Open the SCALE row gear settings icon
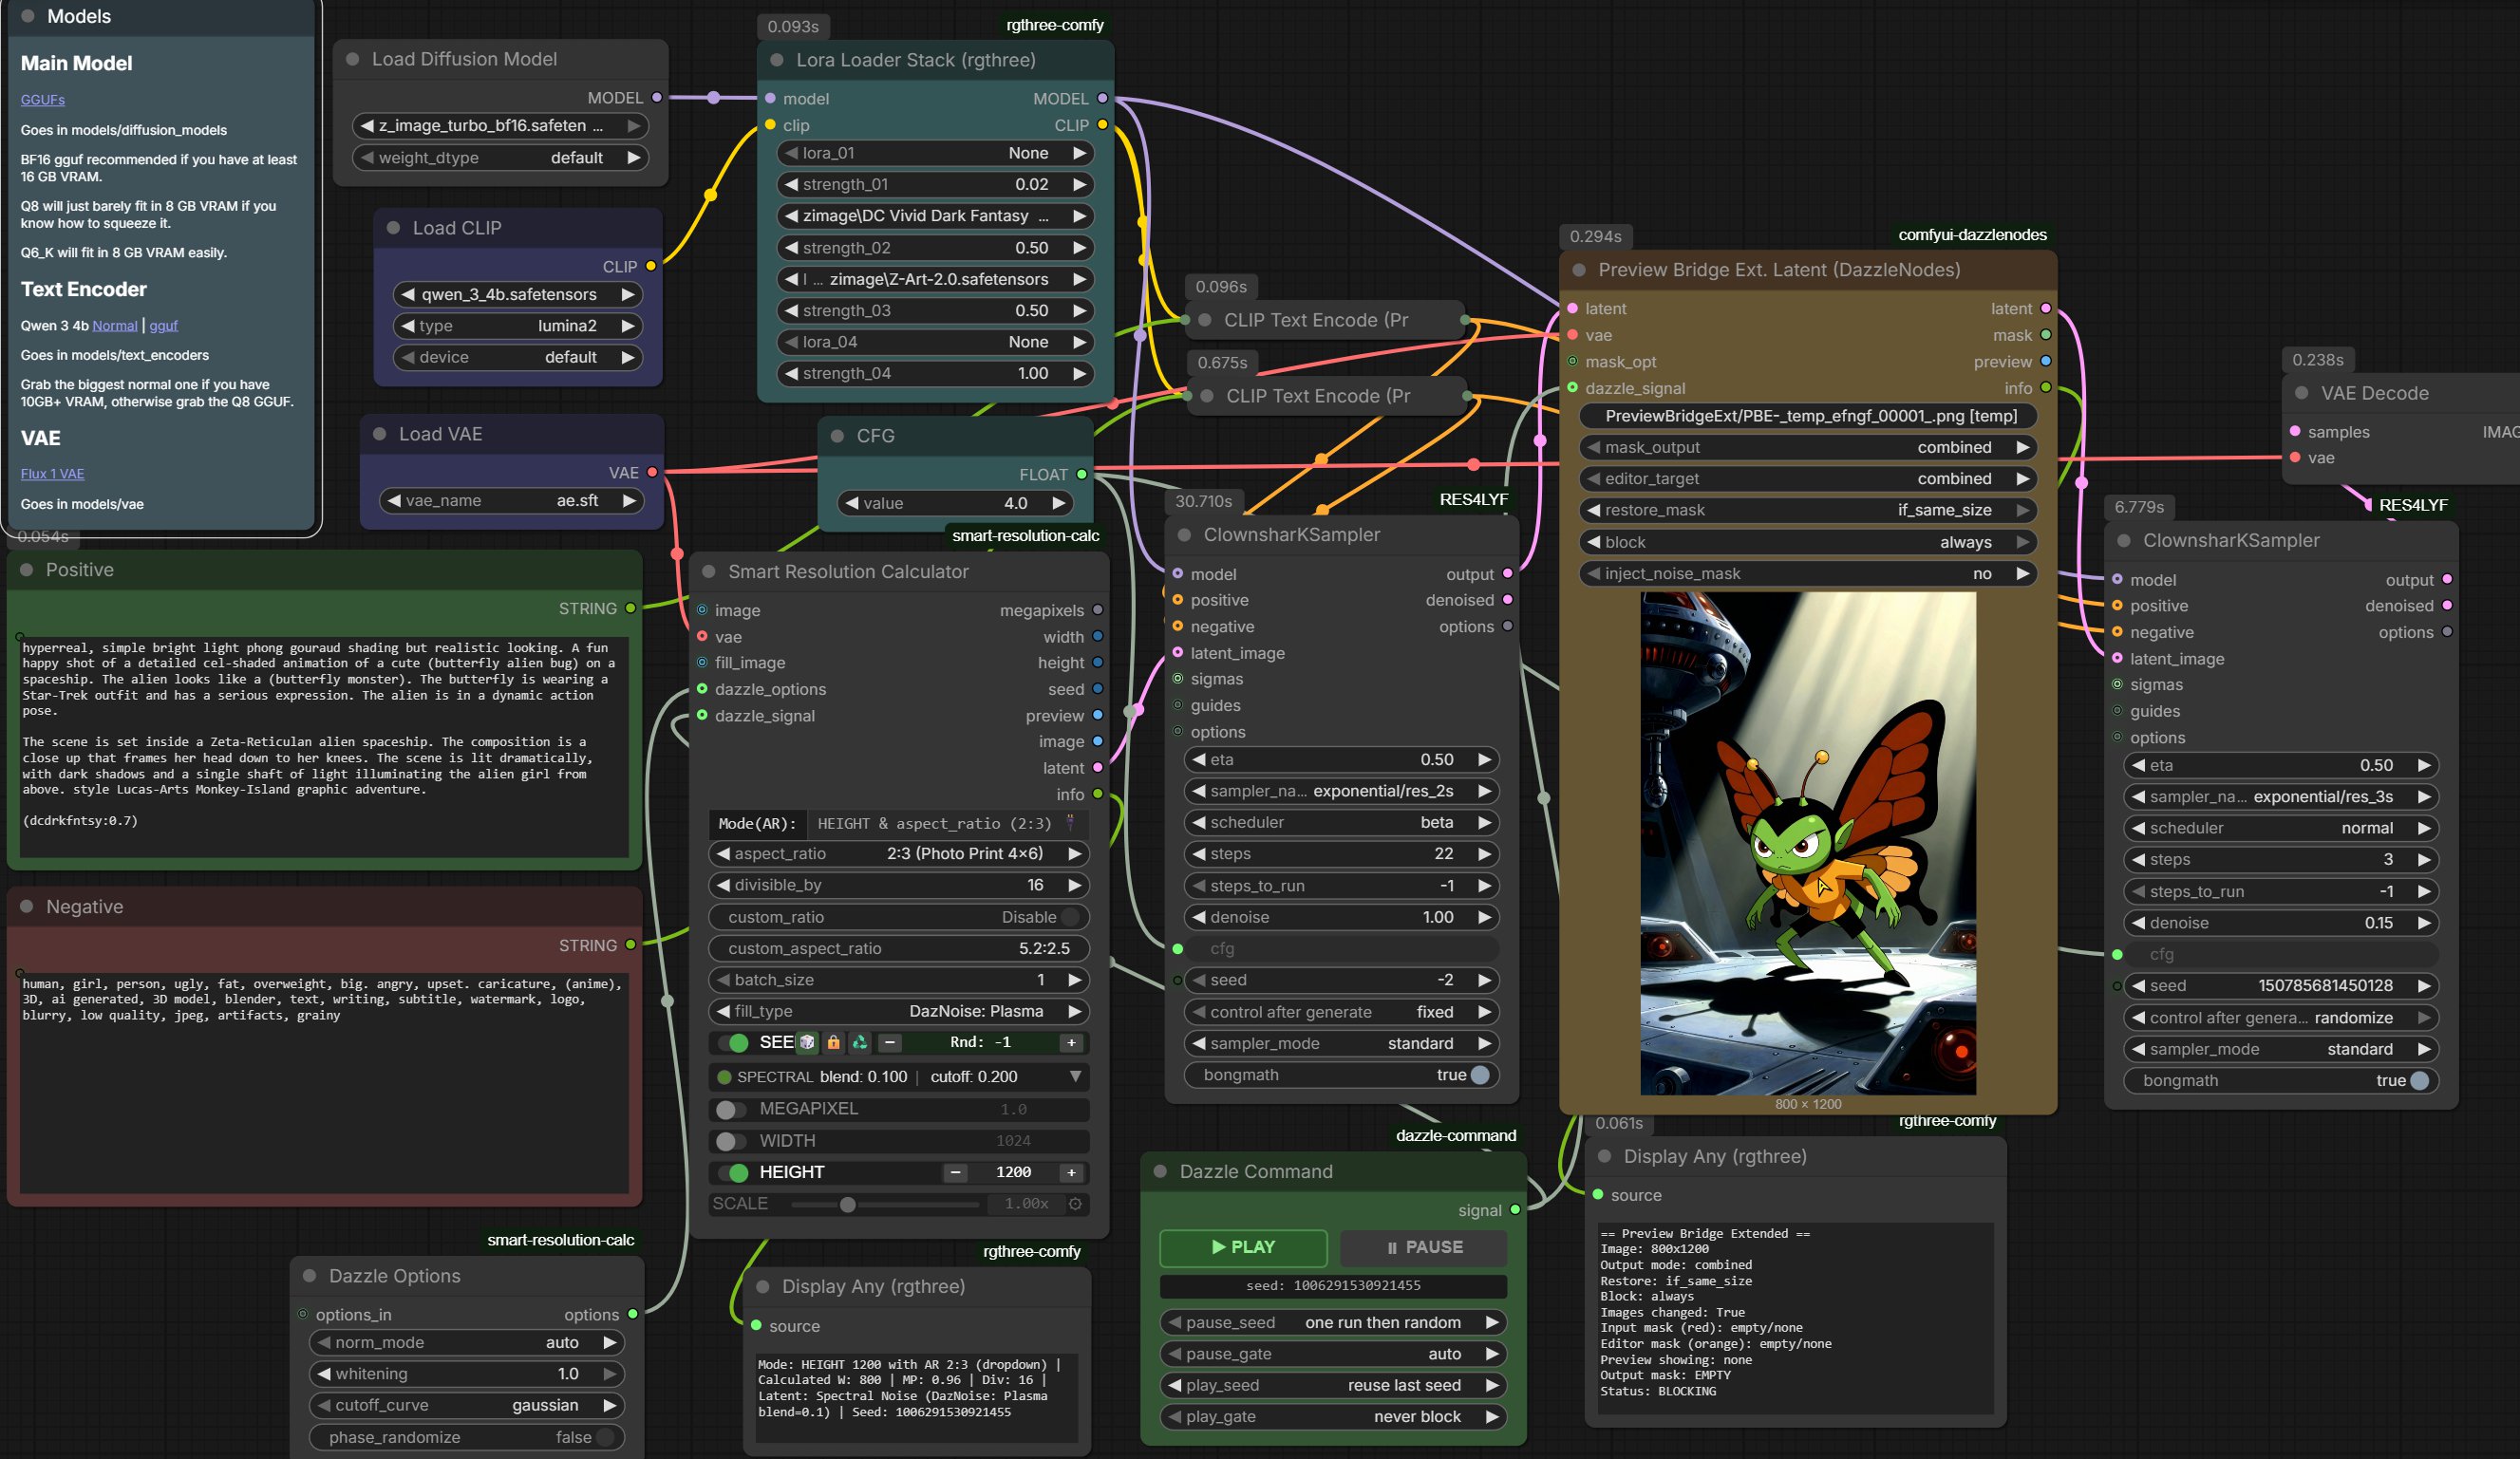The height and width of the screenshot is (1459, 2520). pyautogui.click(x=1075, y=1204)
